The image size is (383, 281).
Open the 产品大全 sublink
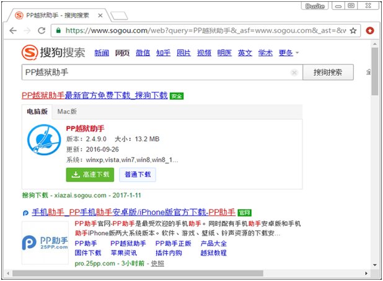[213, 244]
